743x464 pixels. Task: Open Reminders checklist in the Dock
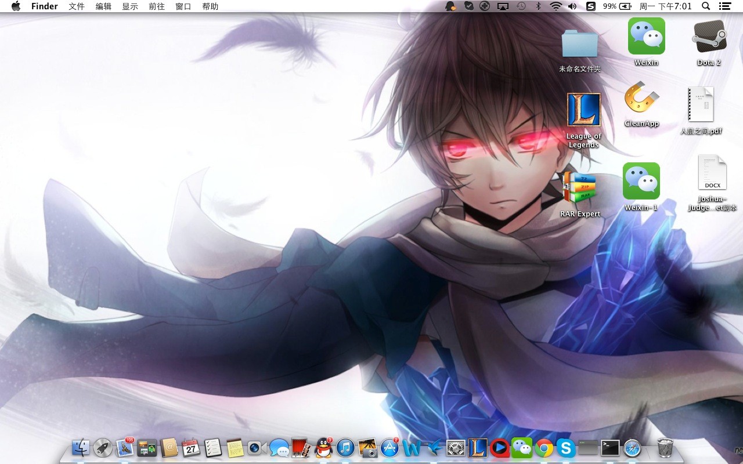pyautogui.click(x=213, y=448)
